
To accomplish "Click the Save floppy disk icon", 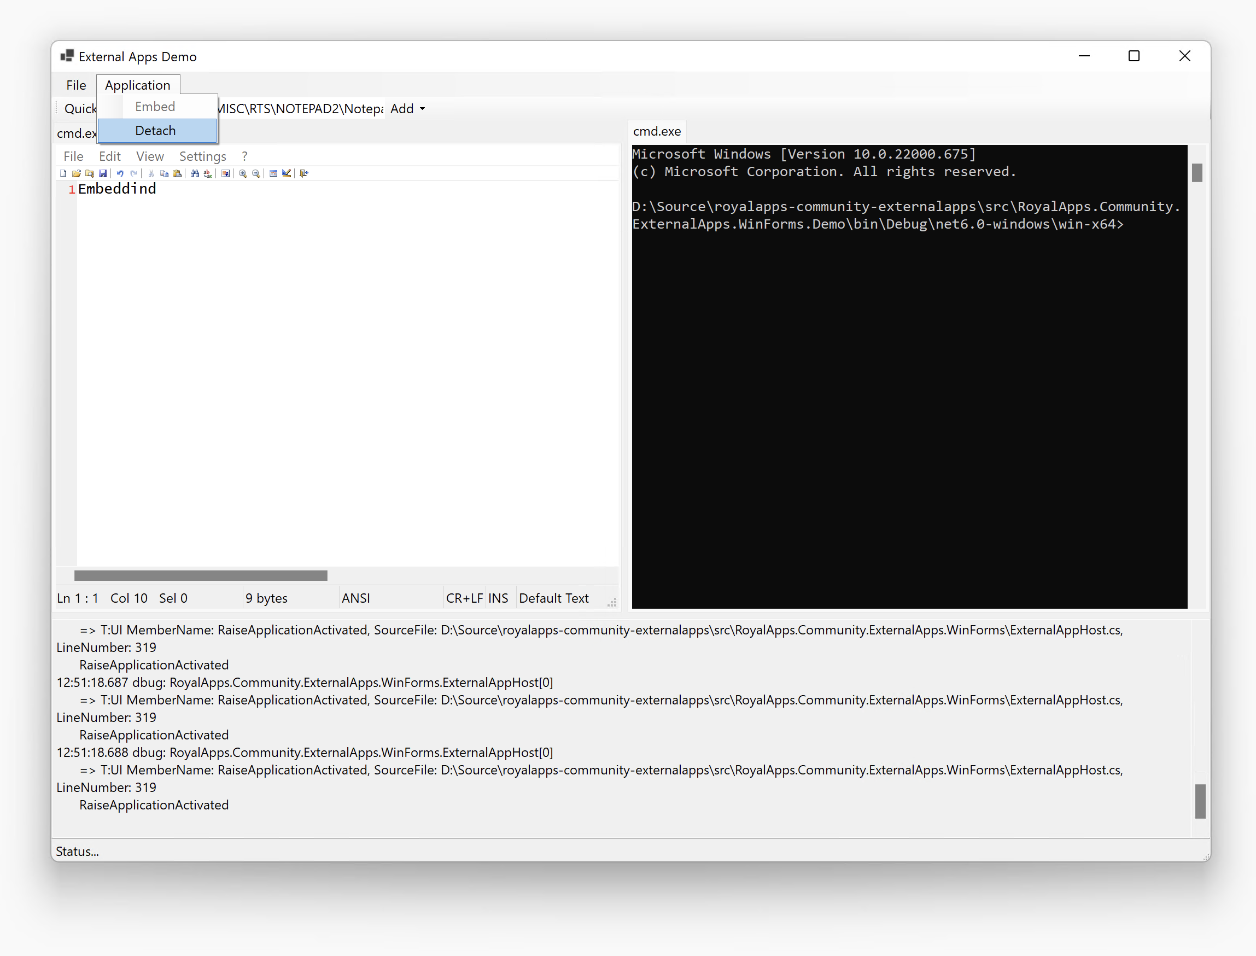I will pyautogui.click(x=103, y=173).
